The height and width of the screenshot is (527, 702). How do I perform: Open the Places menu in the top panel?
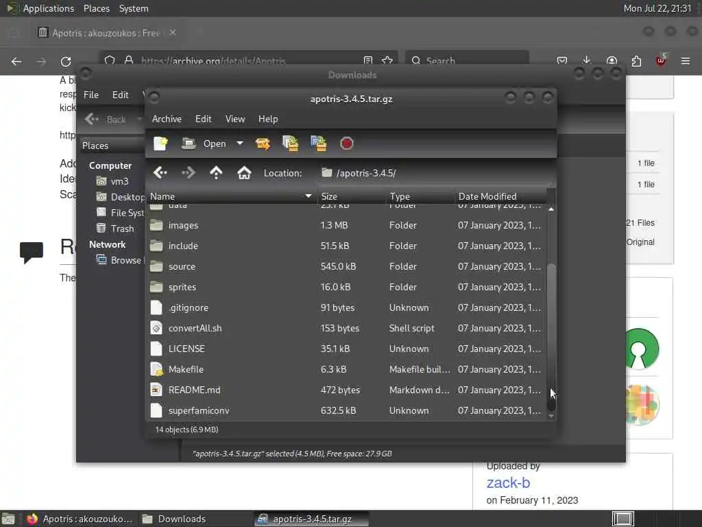tap(96, 8)
